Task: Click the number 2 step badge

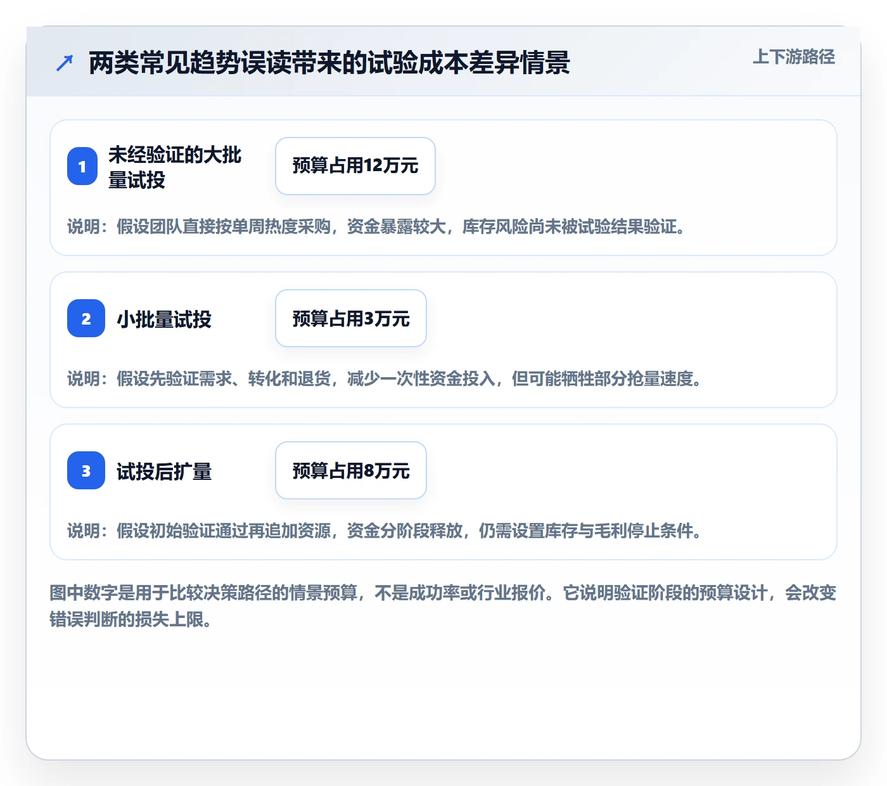Action: click(x=86, y=318)
